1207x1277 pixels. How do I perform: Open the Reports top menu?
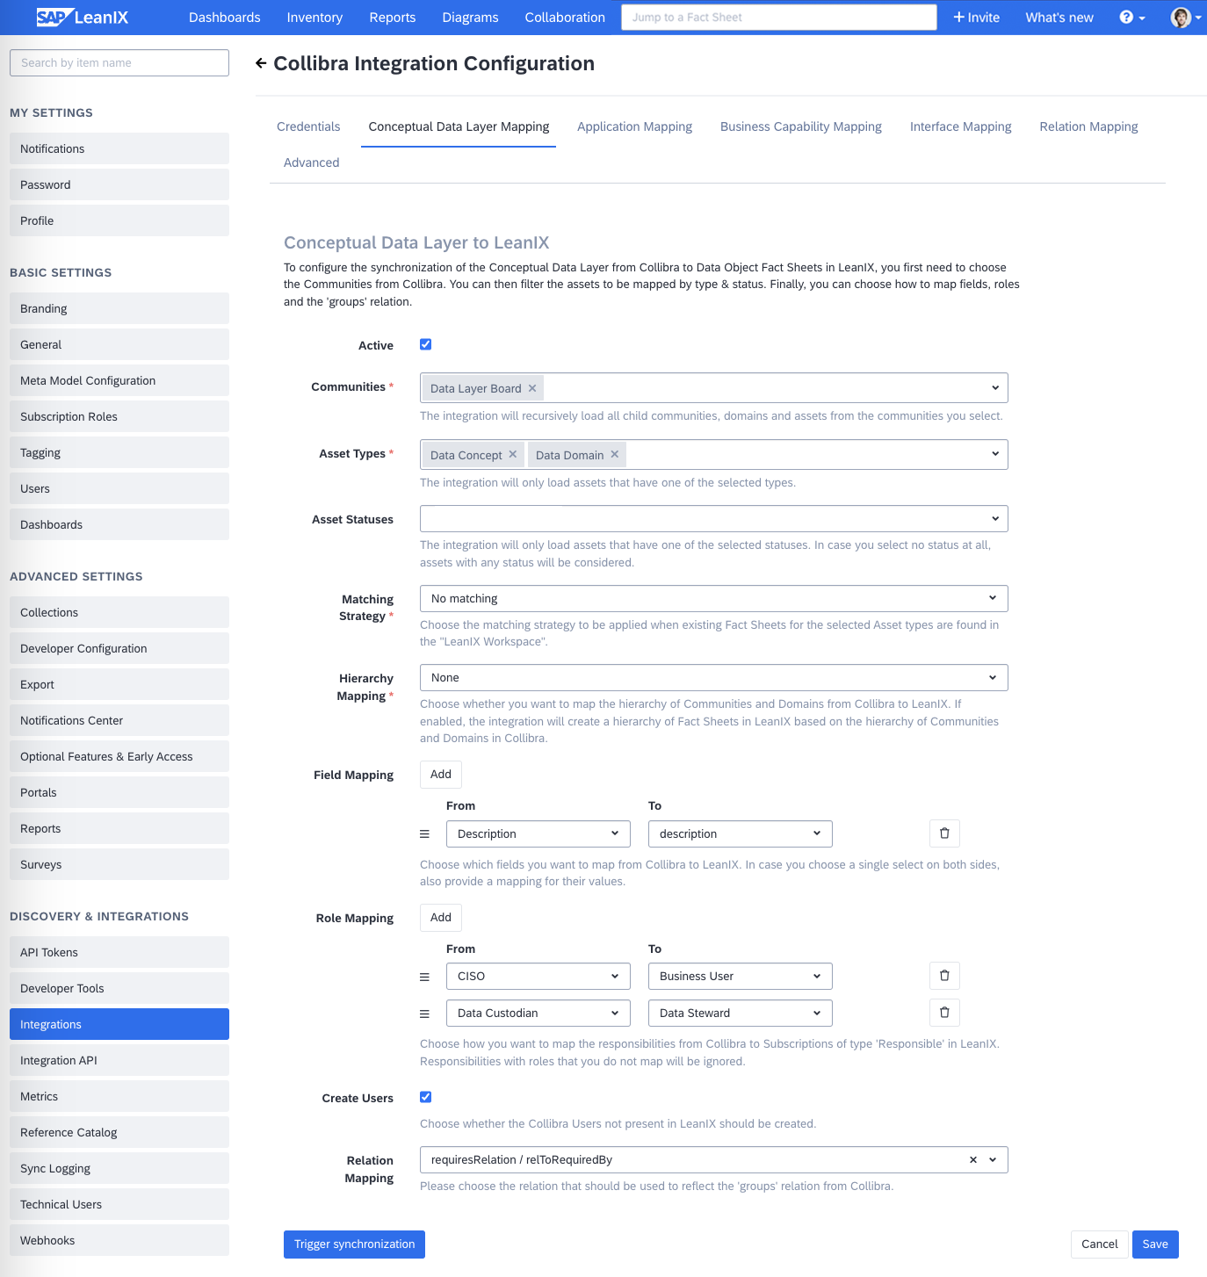(393, 18)
